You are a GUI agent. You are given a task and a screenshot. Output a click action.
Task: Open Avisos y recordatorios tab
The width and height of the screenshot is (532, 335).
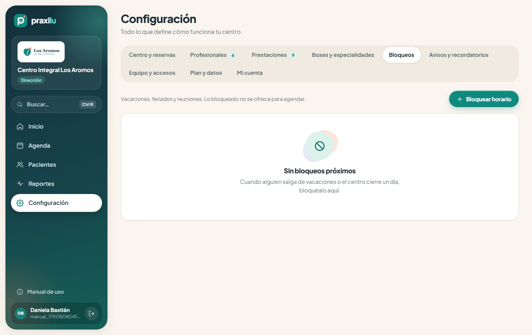pyautogui.click(x=459, y=55)
